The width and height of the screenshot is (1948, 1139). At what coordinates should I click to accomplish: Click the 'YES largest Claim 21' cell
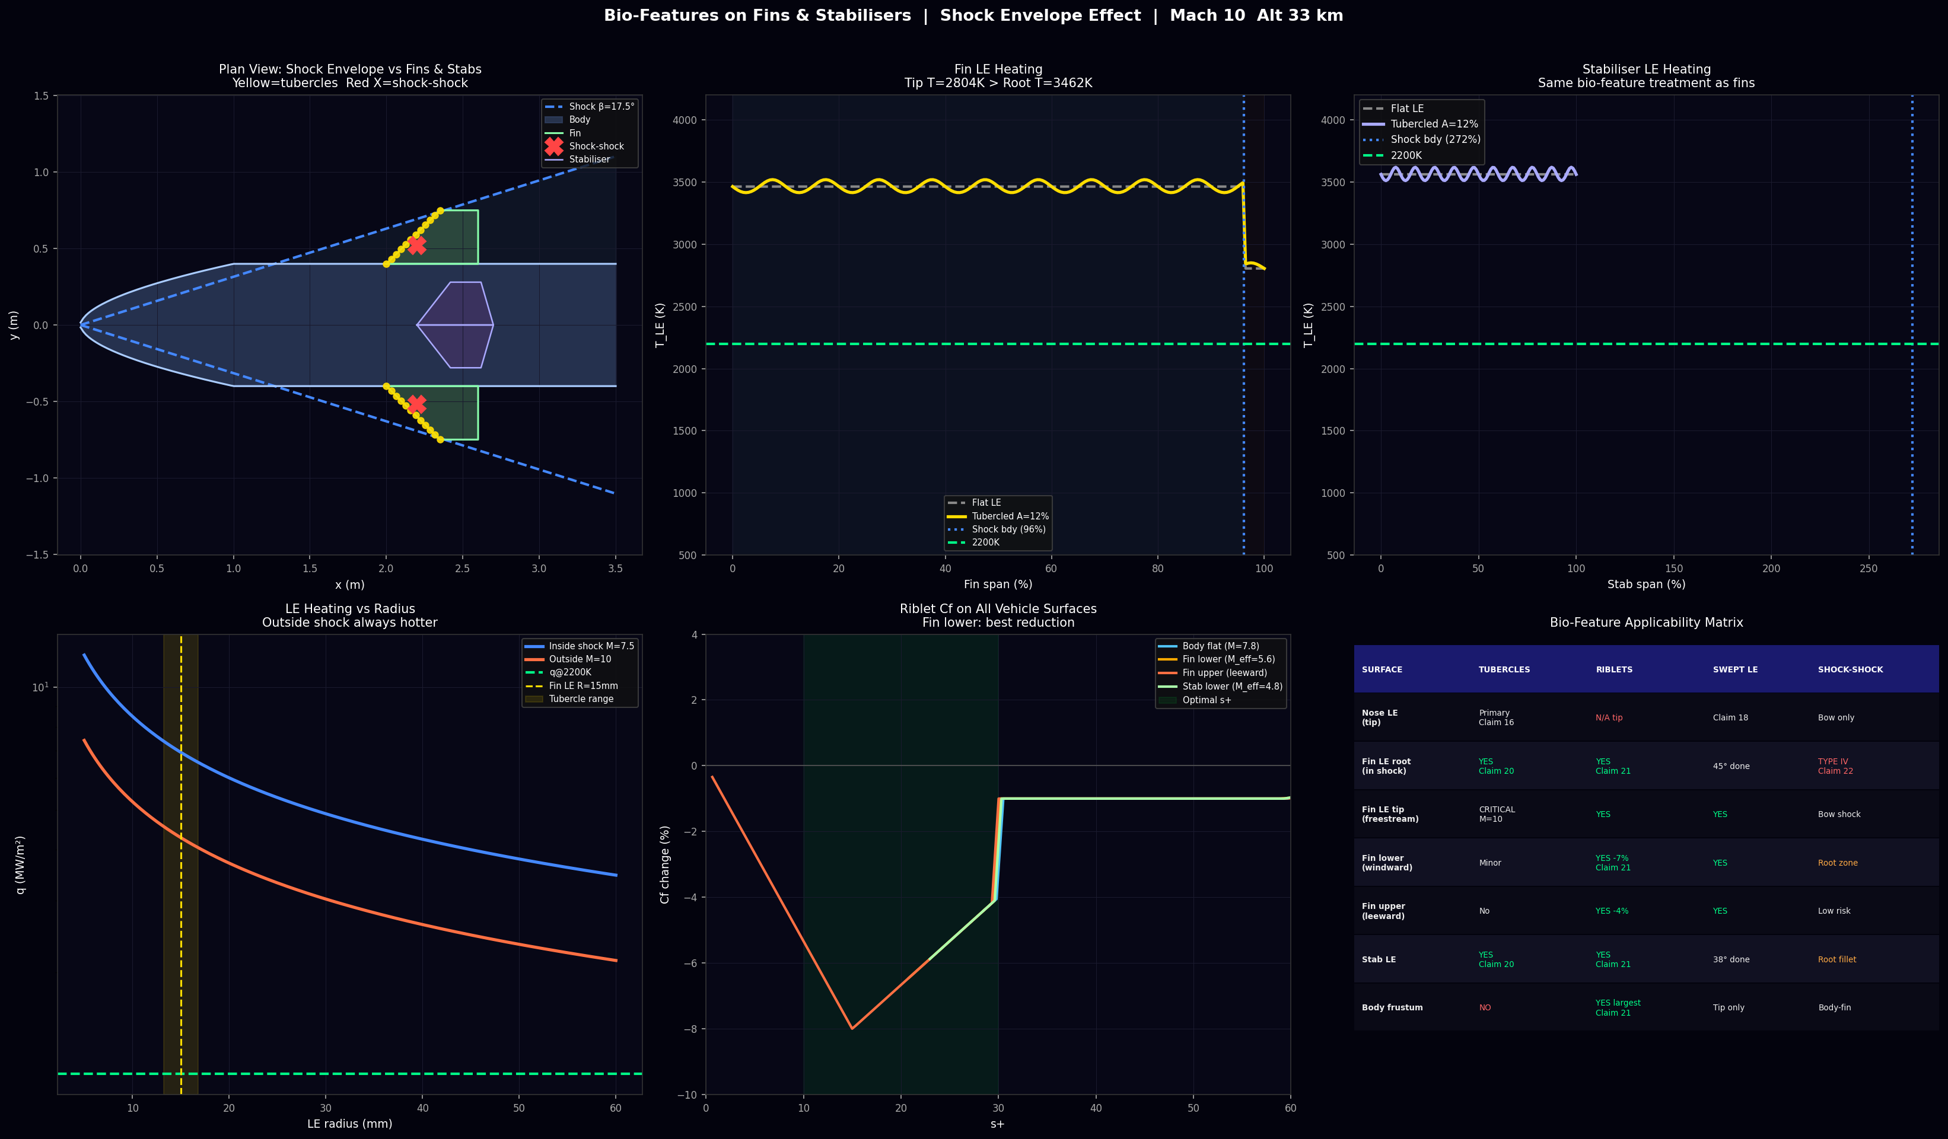(1618, 1007)
